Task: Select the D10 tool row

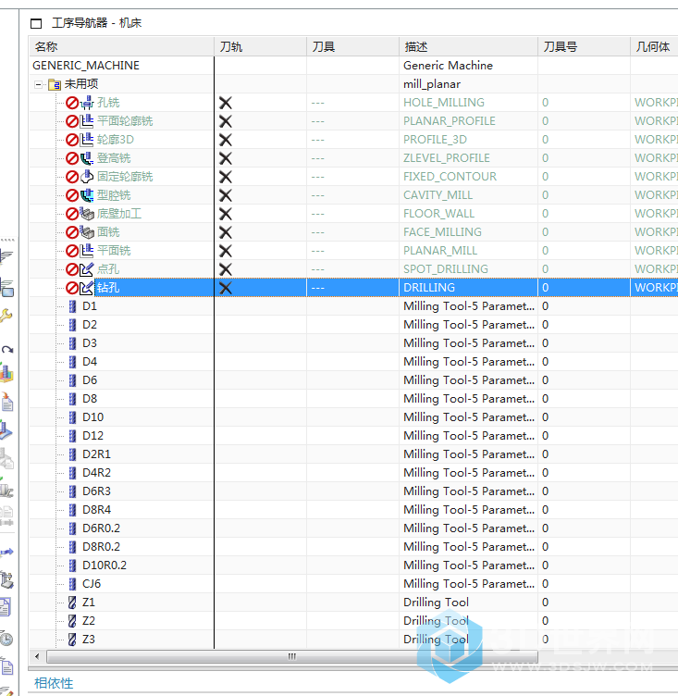Action: 353,417
